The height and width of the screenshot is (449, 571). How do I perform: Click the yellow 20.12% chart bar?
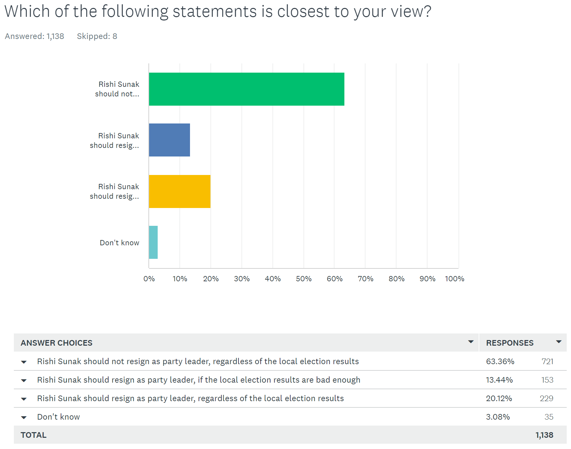click(179, 191)
